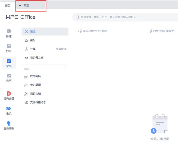Click the cloud icon beside 我的云文档
Screen dimensions: 178x149
(26, 58)
